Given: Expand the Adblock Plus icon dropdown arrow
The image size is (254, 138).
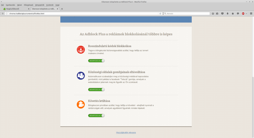Looking at the screenshot, I should pyautogui.click(x=246, y=14).
